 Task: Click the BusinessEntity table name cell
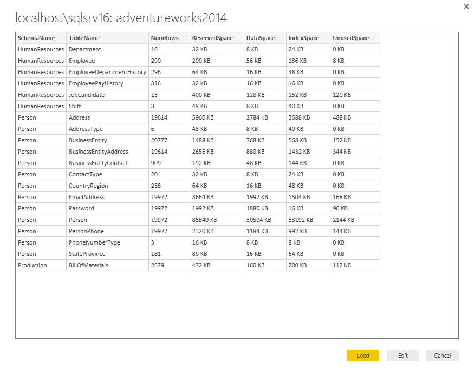108,140
